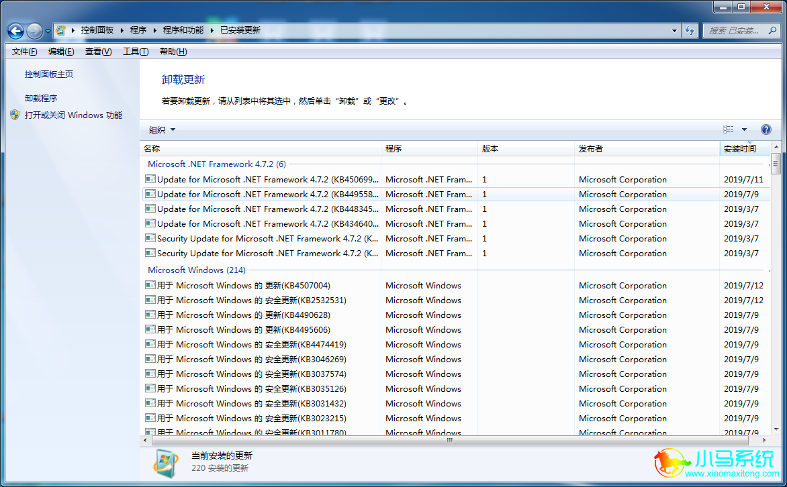This screenshot has width=787, height=487.
Task: Expand the arrow after 程序和功能 breadcrumb
Action: tap(212, 30)
